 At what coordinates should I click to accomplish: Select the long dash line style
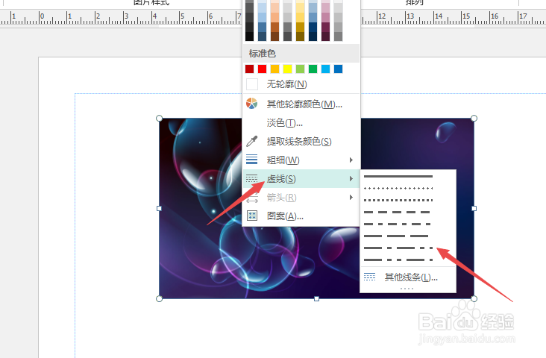396,236
